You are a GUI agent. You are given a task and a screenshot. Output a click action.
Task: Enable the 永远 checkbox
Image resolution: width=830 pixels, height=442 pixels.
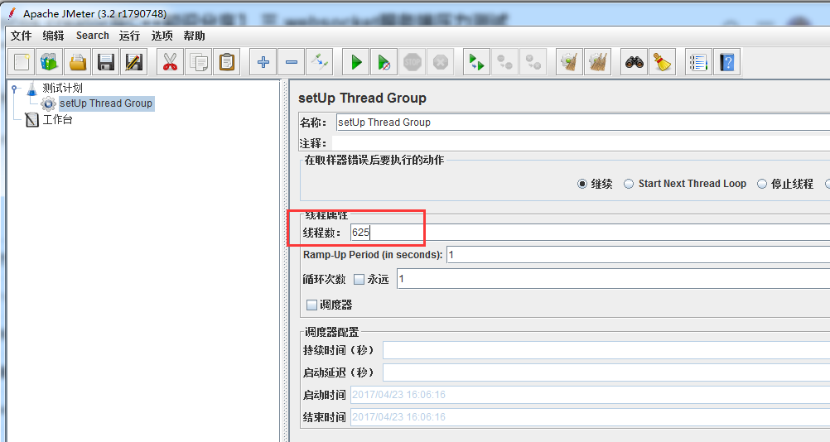tap(359, 279)
